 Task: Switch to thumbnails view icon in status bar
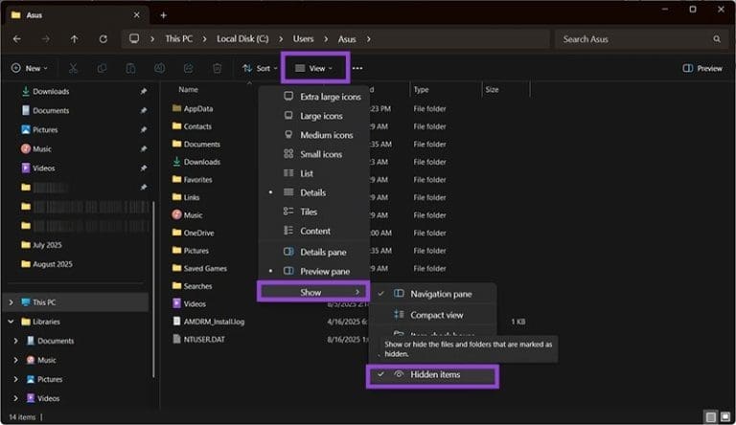pos(725,417)
